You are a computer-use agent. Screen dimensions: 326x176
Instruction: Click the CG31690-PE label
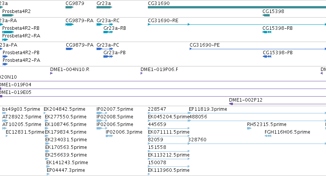tap(205, 45)
